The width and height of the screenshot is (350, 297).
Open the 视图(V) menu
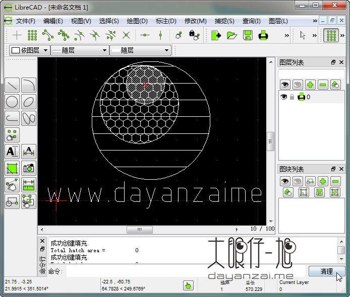tap(81, 21)
